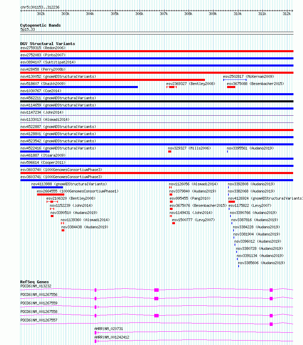Image resolution: width=303 pixels, height=345 pixels.
Task: Open the esv2369327 (Bentley2008) variant label
Action: 191,84
